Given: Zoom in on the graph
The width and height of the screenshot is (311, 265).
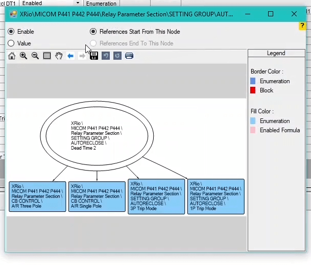Looking at the screenshot, I should point(23,56).
